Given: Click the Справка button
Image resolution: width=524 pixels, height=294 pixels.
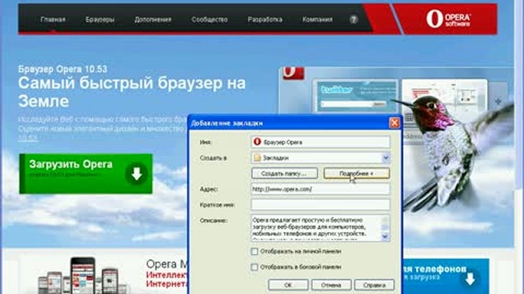Looking at the screenshot, I should click(374, 285).
